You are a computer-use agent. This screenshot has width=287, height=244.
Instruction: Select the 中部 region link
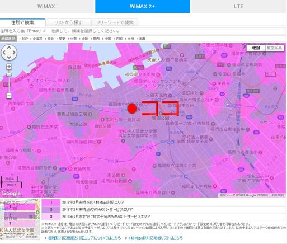click(73, 39)
